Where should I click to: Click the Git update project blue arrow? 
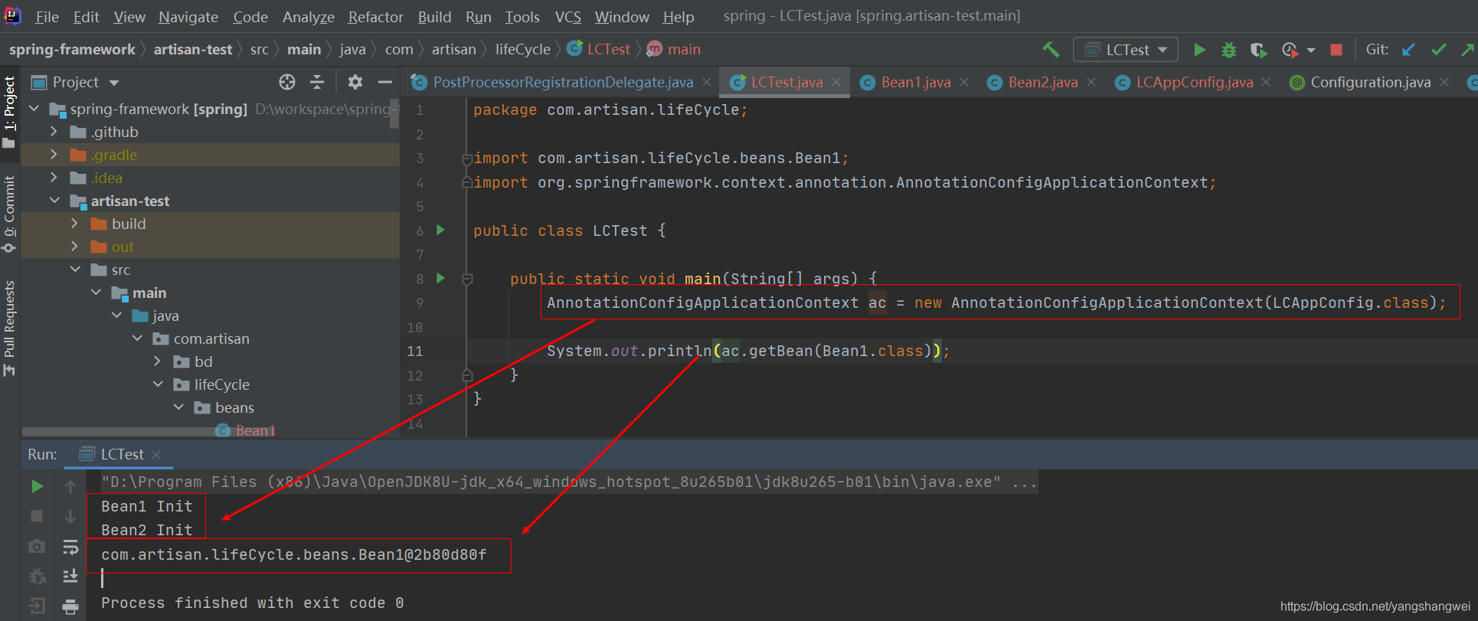[1408, 50]
